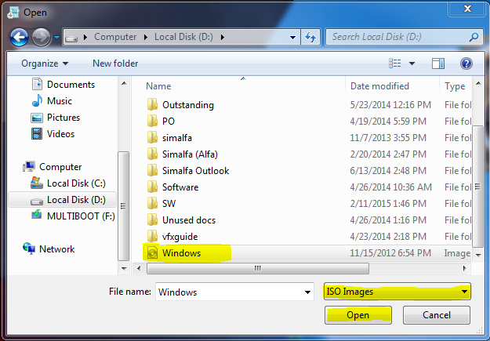Change view with the view mode icon
490x341 pixels.
(395, 63)
